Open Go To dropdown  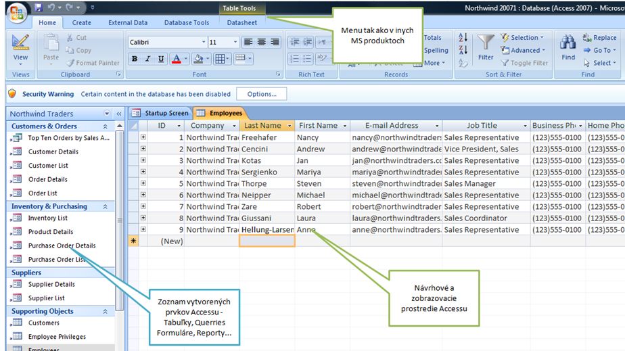[599, 50]
